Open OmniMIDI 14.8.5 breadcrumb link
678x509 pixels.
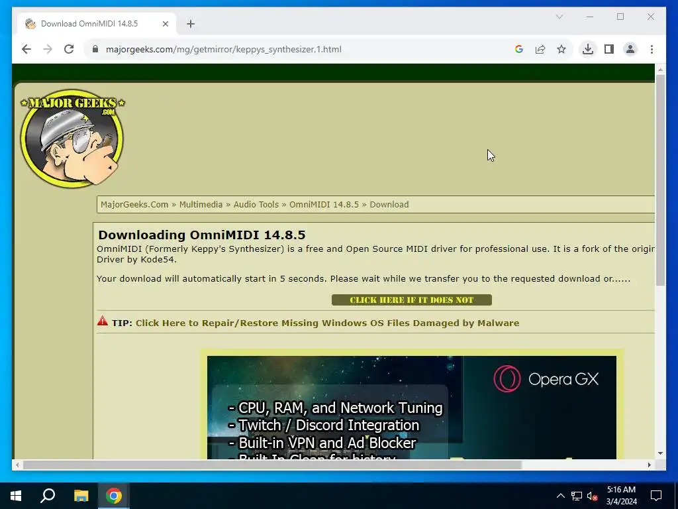pyautogui.click(x=324, y=205)
